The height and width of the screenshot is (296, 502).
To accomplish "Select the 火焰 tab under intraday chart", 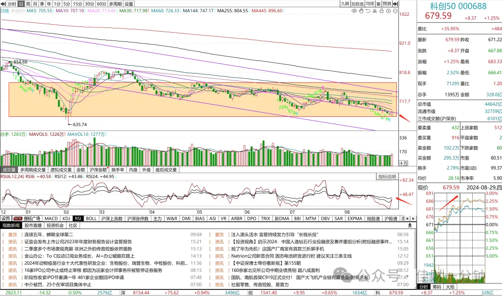I will coord(450,287).
